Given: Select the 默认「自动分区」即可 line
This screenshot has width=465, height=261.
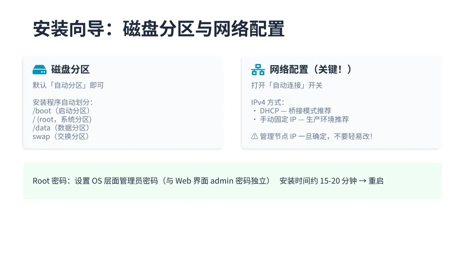Looking at the screenshot, I should (x=68, y=85).
